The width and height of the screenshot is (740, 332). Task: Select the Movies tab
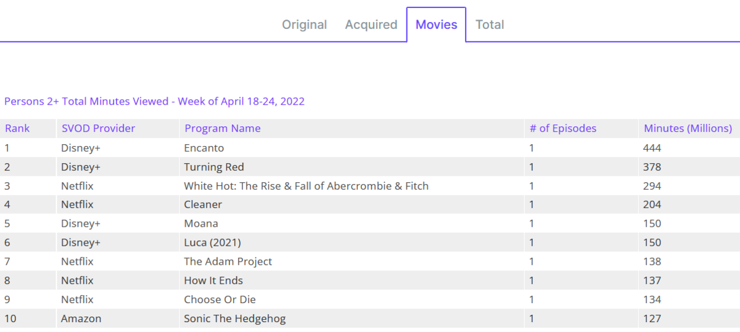click(x=436, y=25)
